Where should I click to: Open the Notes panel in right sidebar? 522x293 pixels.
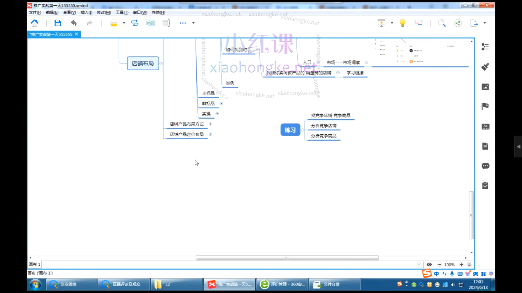pos(485,146)
